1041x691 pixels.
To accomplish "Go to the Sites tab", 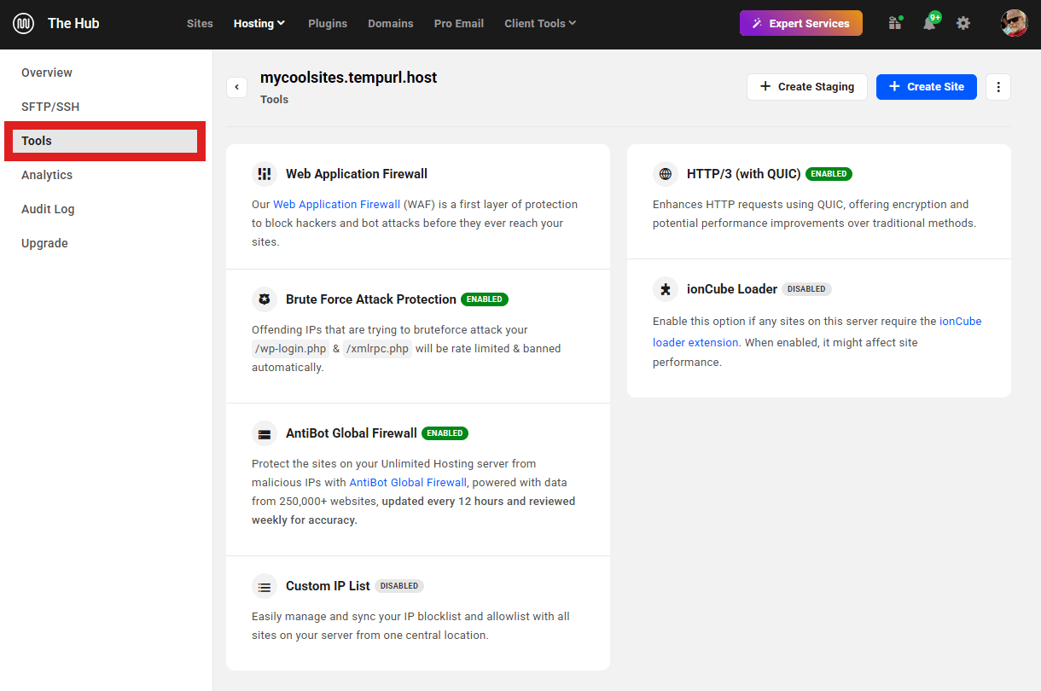I will (200, 23).
